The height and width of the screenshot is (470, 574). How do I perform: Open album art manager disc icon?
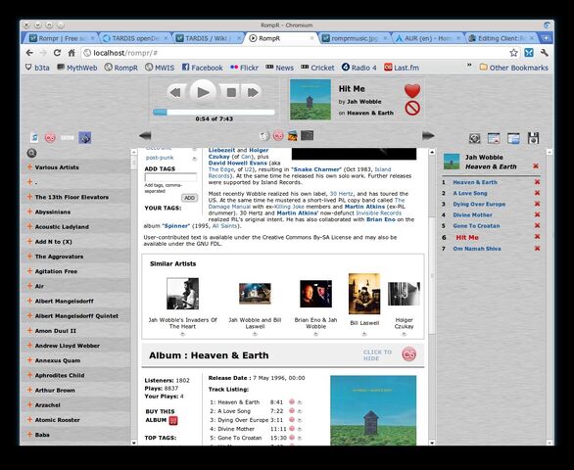click(x=474, y=138)
